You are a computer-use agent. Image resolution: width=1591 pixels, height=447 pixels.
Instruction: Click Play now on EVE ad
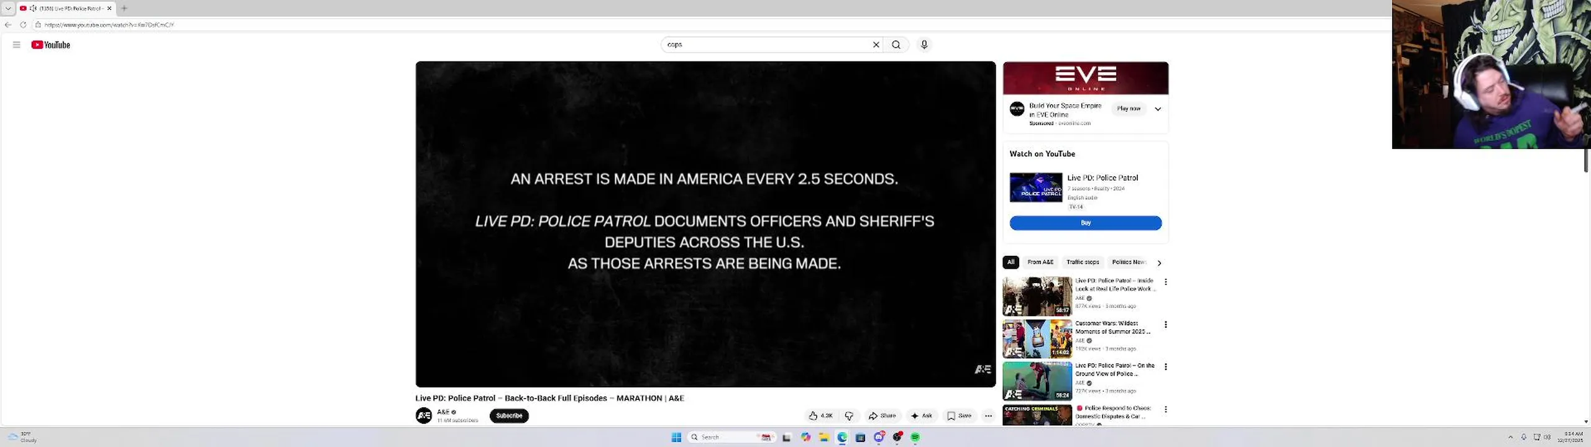[1129, 109]
